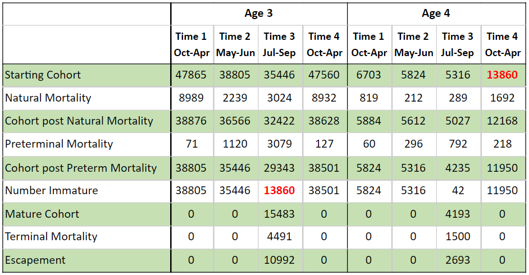The width and height of the screenshot is (529, 275).
Task: Click the Natural Mortality row label
Action: click(86, 98)
